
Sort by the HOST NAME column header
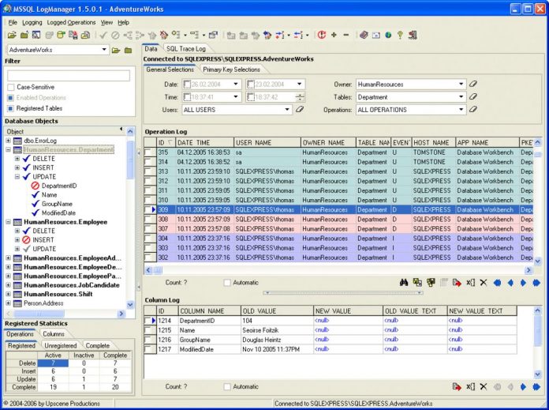coord(434,143)
